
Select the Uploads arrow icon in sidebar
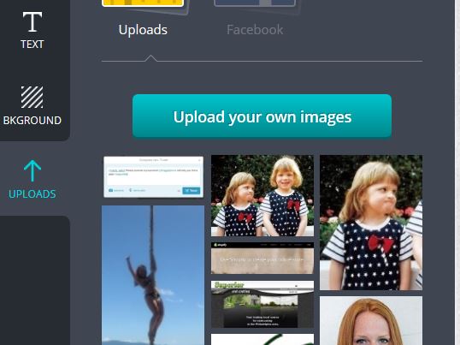(x=32, y=171)
